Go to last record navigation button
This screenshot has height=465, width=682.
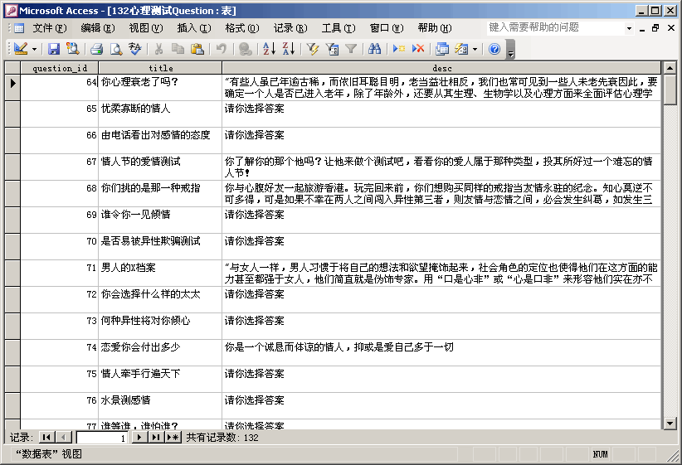coord(156,437)
